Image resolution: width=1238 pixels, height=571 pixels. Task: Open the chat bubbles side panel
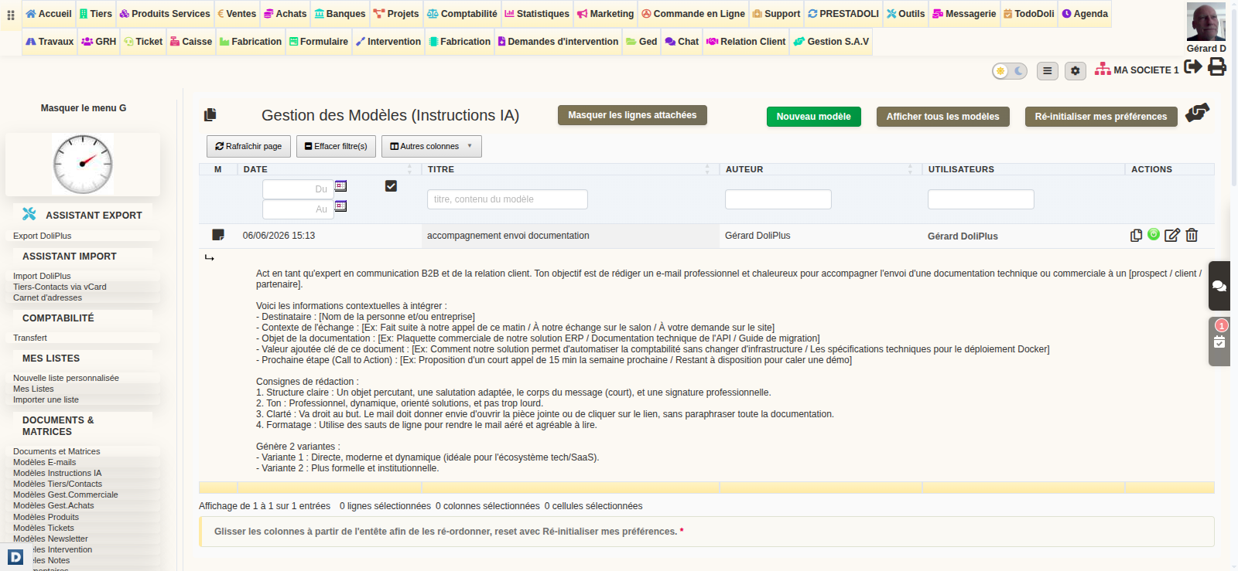[1219, 286]
